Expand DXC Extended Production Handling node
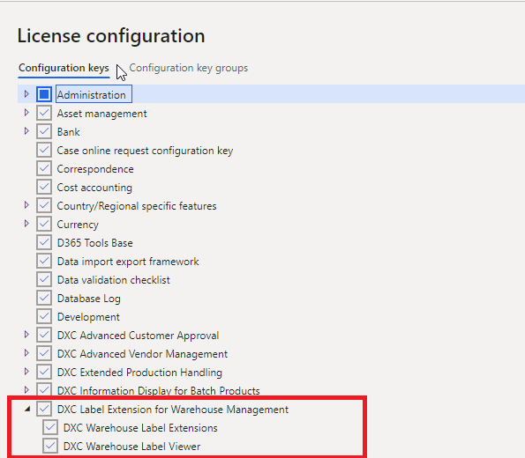525x458 pixels. tap(26, 371)
